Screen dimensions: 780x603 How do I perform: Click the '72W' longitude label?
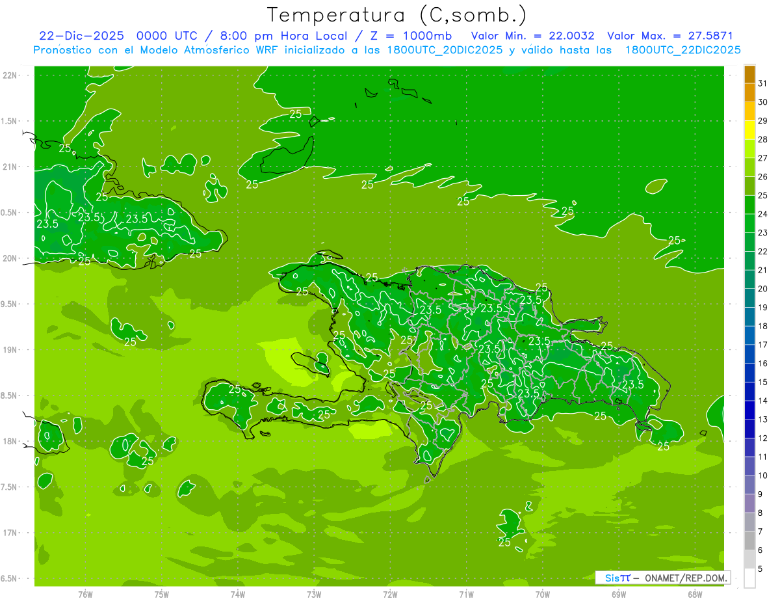[390, 595]
